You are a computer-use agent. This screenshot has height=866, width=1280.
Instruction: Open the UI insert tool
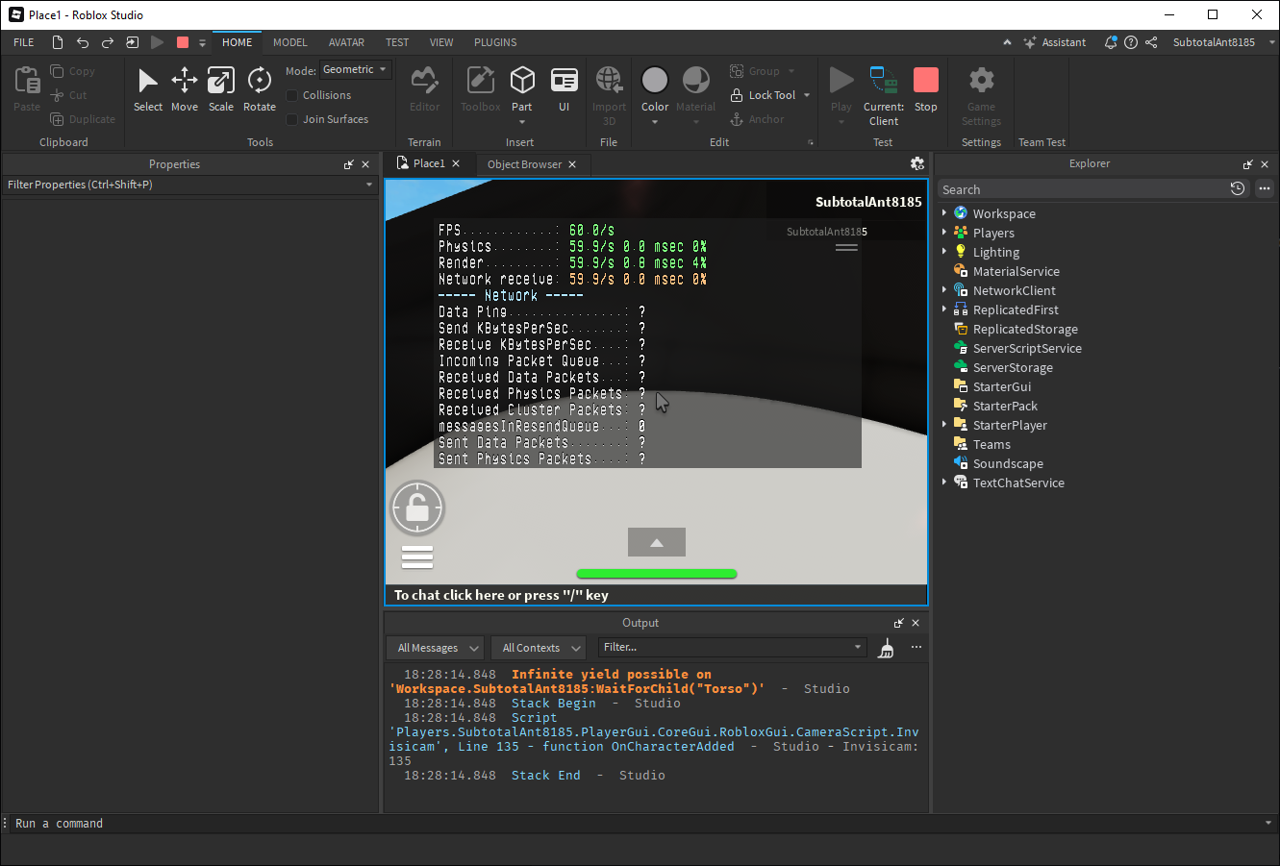[x=565, y=89]
